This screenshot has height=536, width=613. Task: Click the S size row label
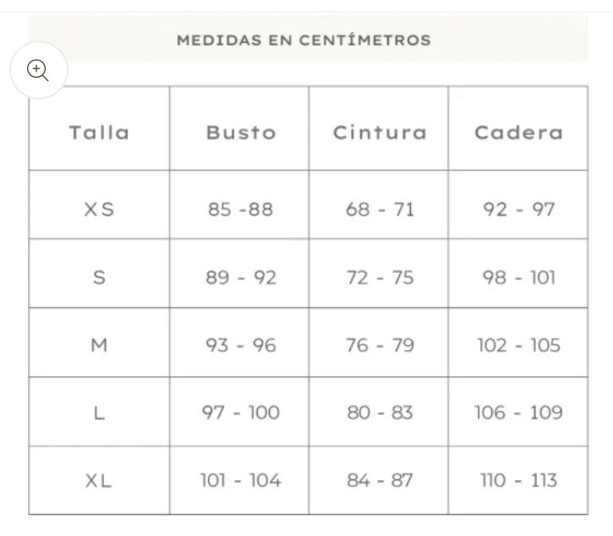coord(99,277)
